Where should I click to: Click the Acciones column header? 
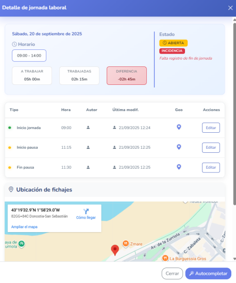click(x=211, y=110)
